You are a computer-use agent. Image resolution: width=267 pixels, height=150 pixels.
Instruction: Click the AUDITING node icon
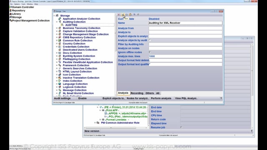click(62, 25)
